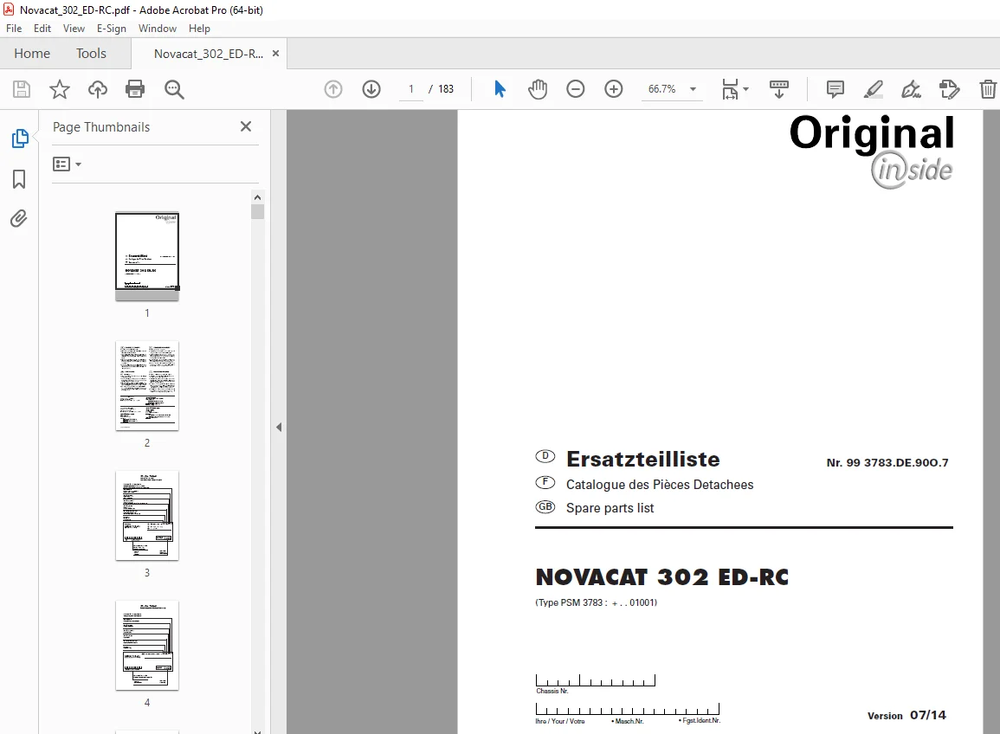Screen dimensions: 1000x734
Task: Select the arrow Selection tool
Action: coord(500,89)
